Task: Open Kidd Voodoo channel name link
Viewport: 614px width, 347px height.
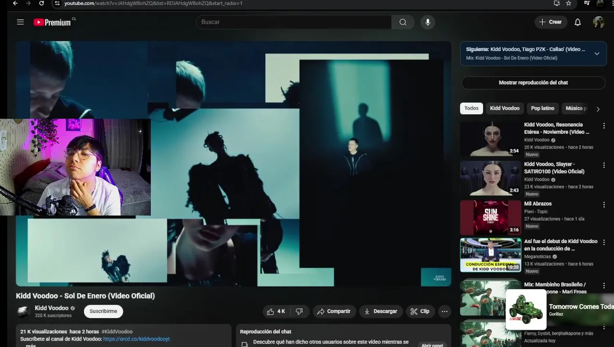Action: [x=52, y=308]
